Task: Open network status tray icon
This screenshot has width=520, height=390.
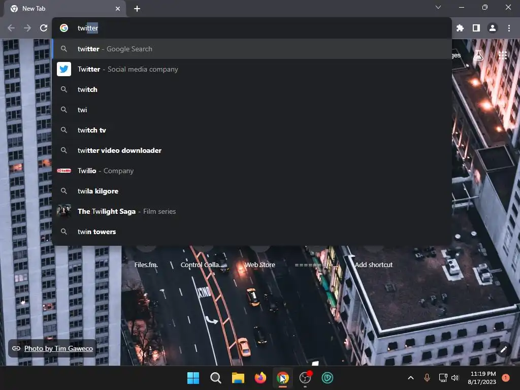Action: coord(443,378)
